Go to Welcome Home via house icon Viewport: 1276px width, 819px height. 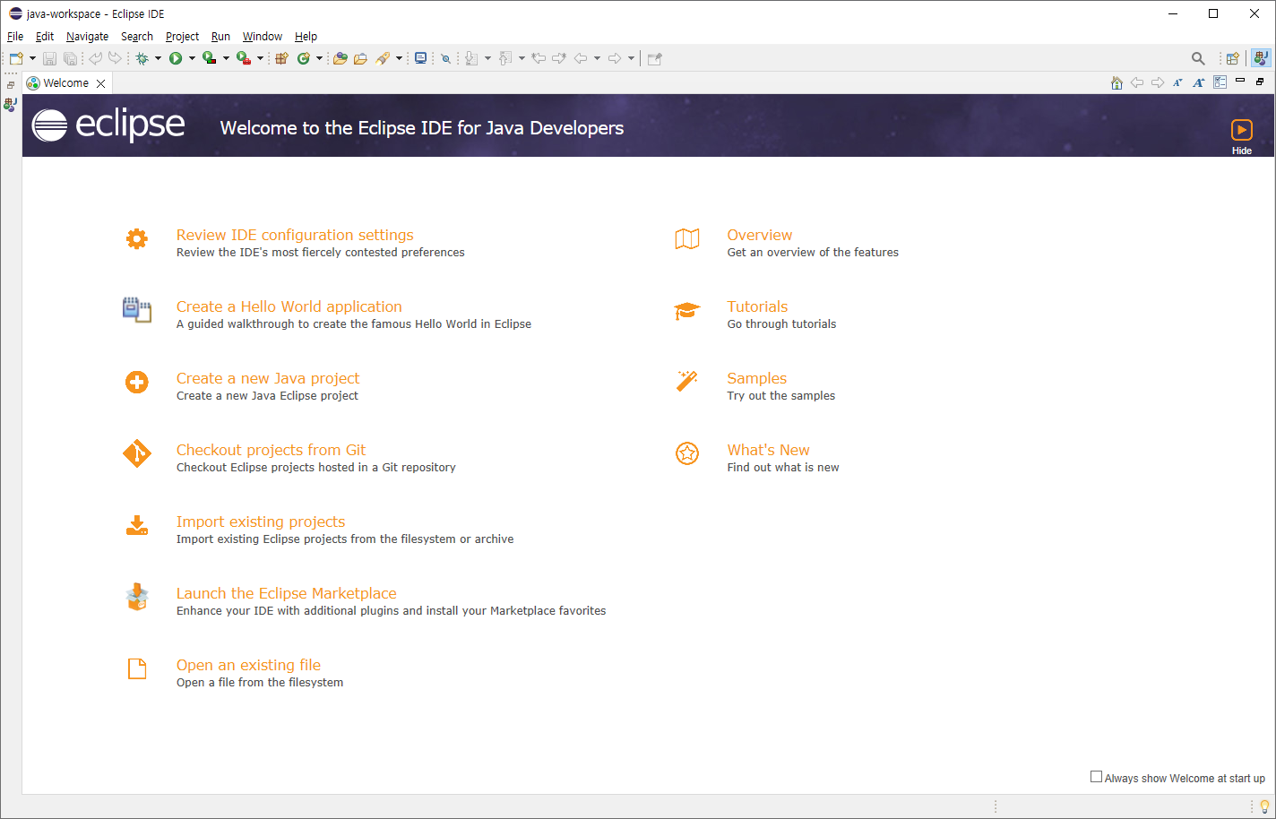(1116, 82)
